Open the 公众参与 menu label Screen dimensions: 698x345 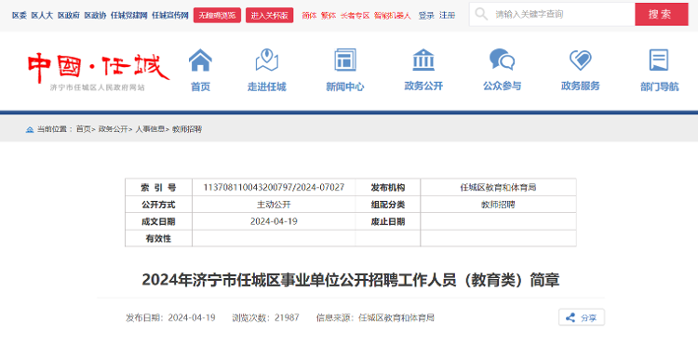[503, 86]
